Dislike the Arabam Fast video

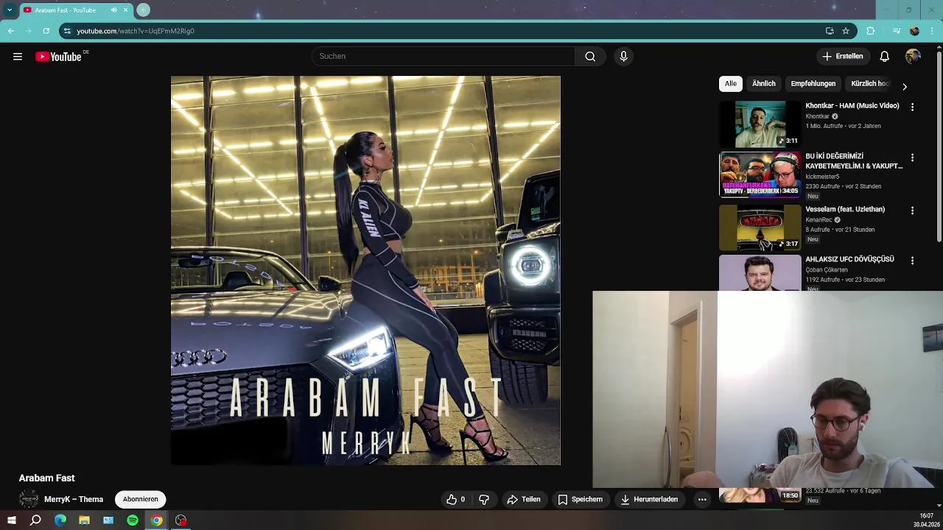[x=484, y=499]
